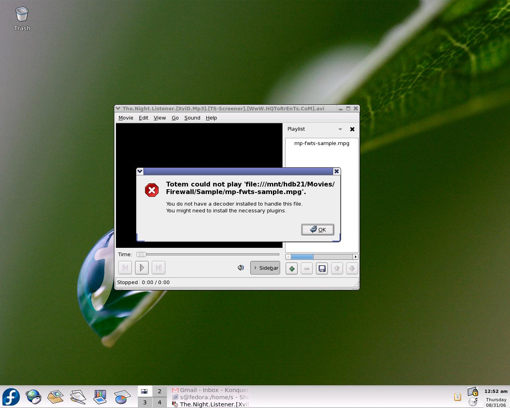Click the playlist scrollbar left arrow
The width and height of the screenshot is (510, 408).
point(288,257)
